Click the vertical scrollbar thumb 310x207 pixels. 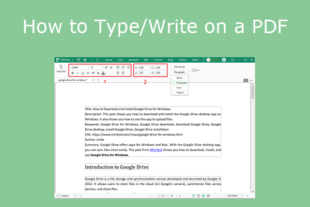pos(253,92)
